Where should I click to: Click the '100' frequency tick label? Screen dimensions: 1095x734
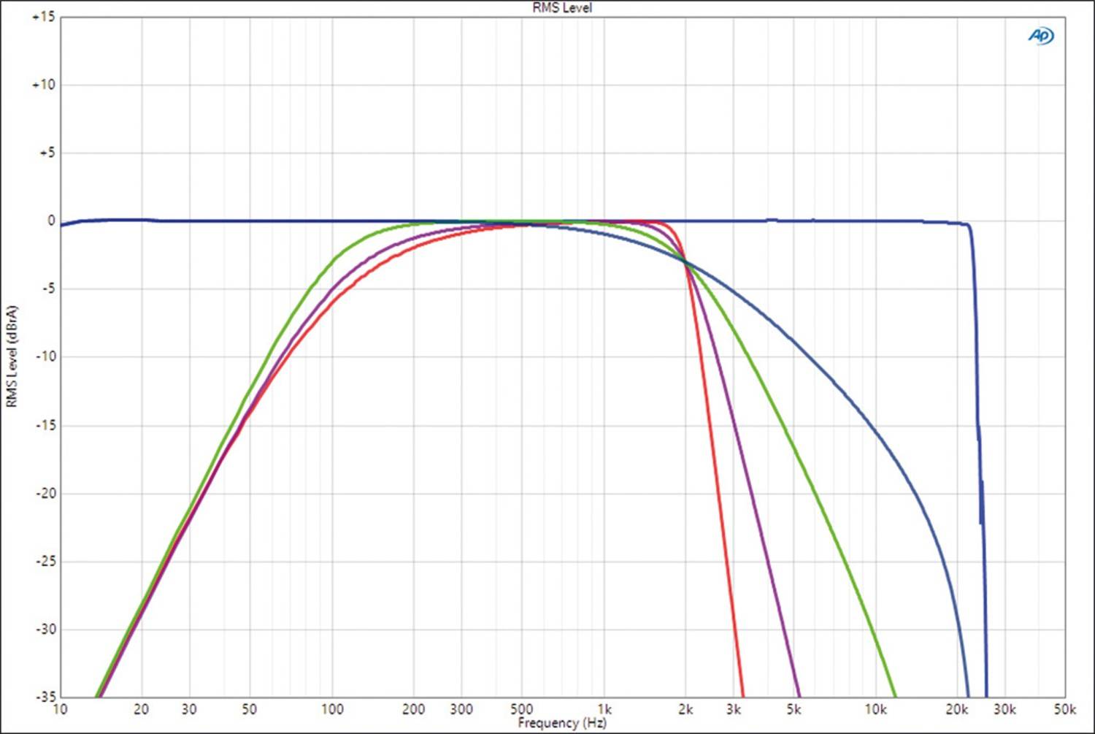tap(332, 709)
